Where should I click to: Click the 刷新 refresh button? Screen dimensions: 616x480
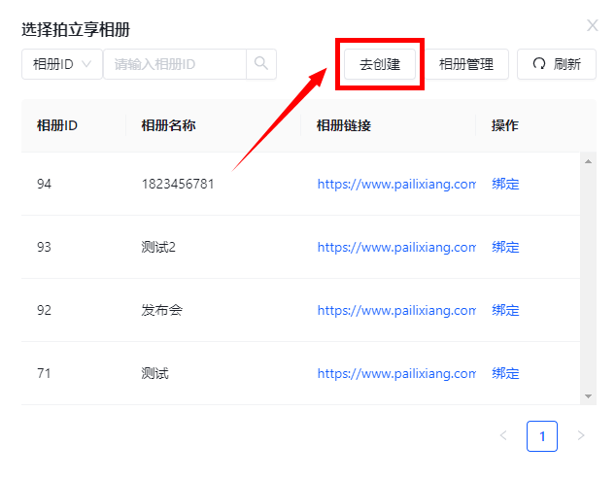coord(557,64)
